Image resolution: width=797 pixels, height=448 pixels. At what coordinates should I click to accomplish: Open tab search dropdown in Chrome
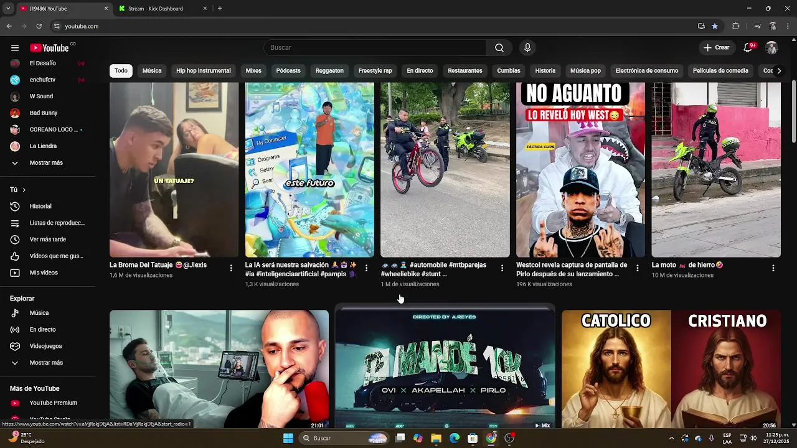(x=8, y=9)
